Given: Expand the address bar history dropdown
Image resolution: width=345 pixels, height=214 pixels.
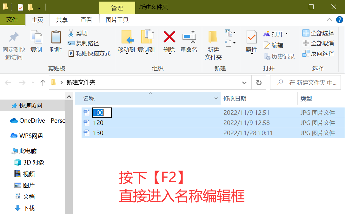Looking at the screenshot, I should 244,83.
